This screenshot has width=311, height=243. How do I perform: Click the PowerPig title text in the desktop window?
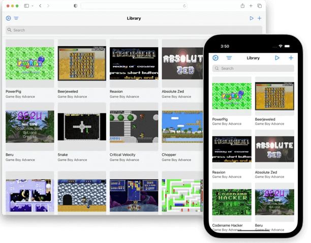pos(13,92)
